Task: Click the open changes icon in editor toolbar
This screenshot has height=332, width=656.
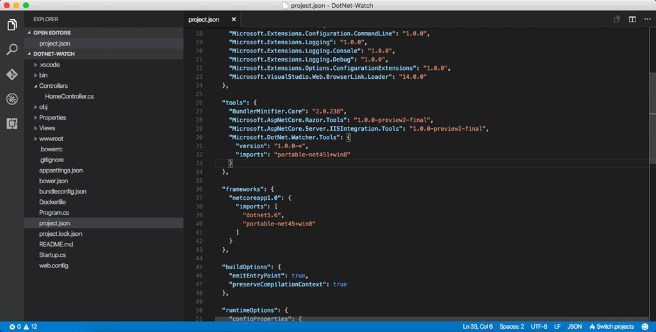Action: 617,20
